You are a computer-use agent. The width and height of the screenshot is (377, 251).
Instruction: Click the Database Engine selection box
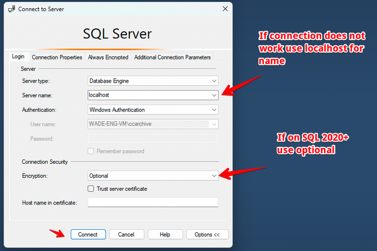point(153,81)
